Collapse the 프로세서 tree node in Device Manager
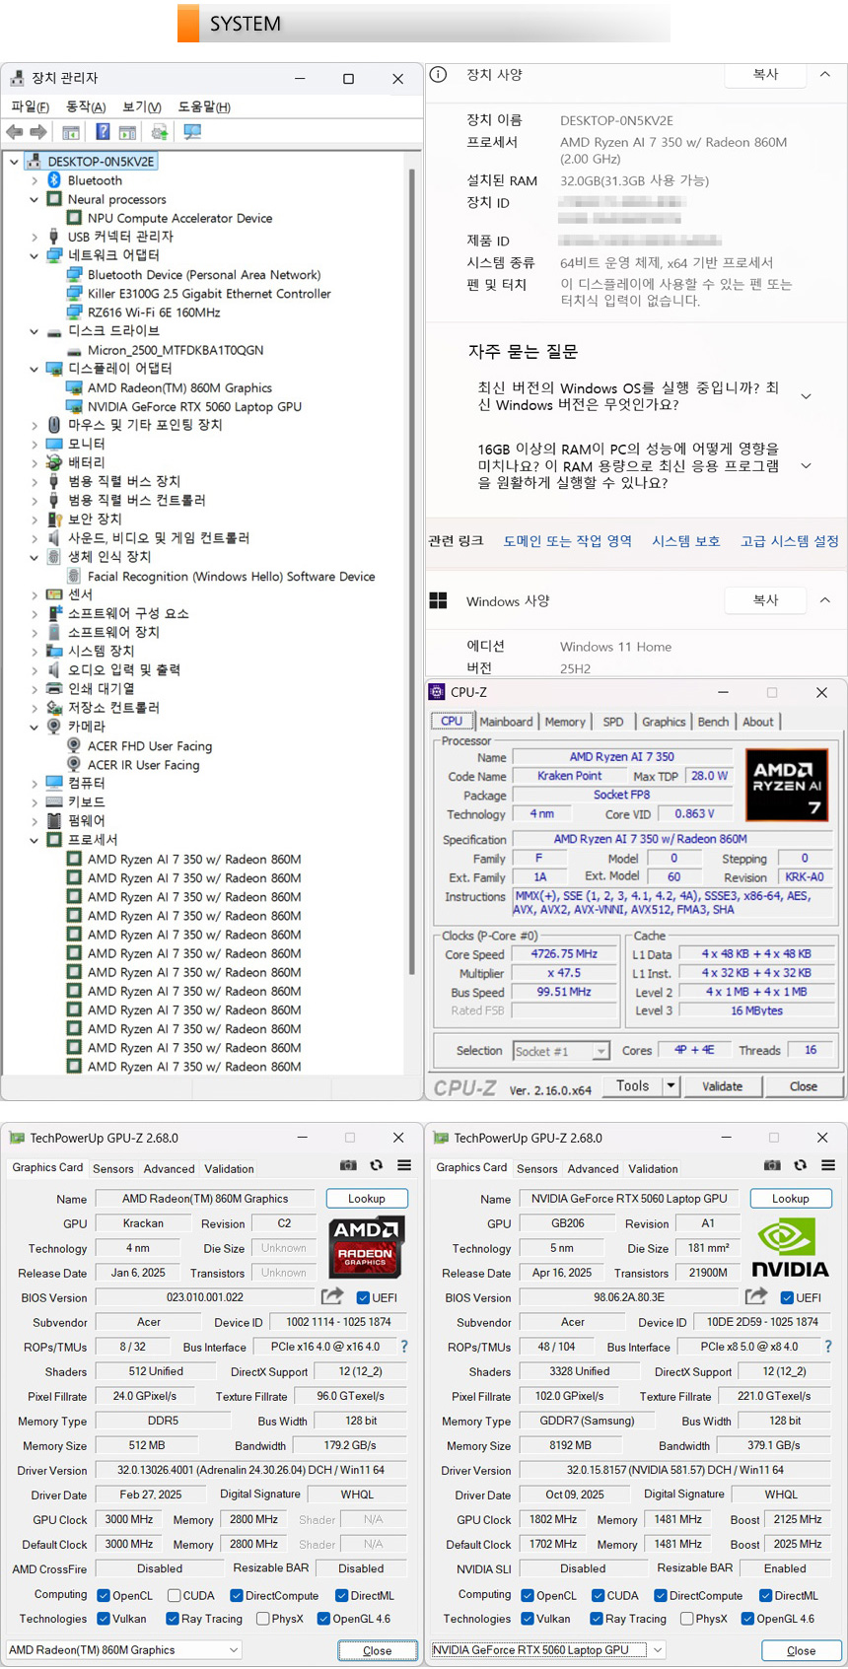The width and height of the screenshot is (848, 1669). 35,840
